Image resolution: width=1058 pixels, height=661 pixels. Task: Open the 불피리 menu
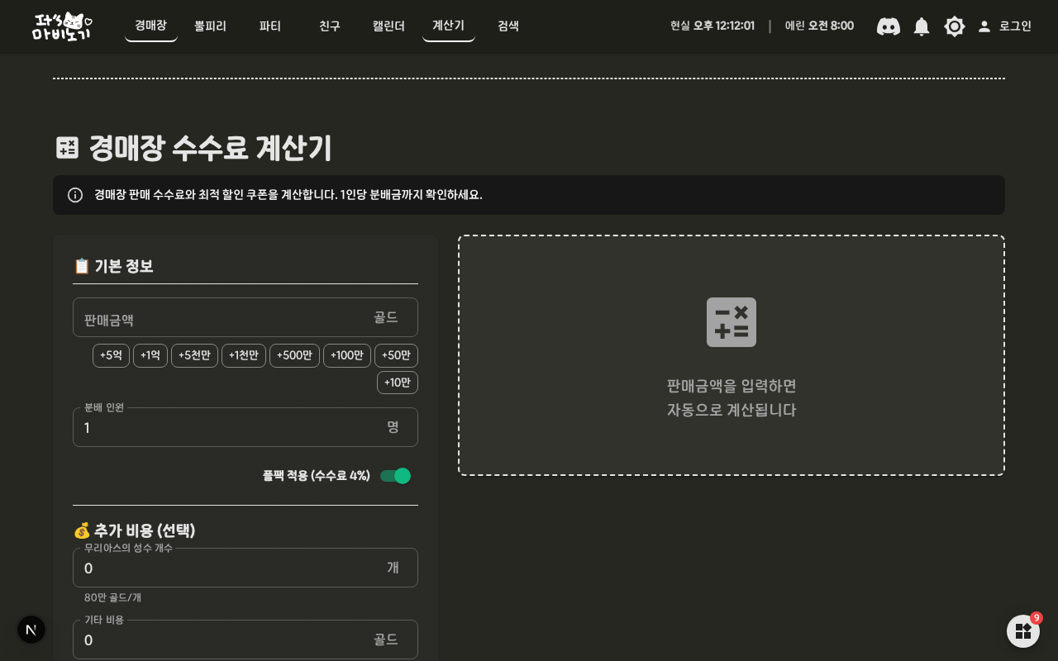point(211,26)
